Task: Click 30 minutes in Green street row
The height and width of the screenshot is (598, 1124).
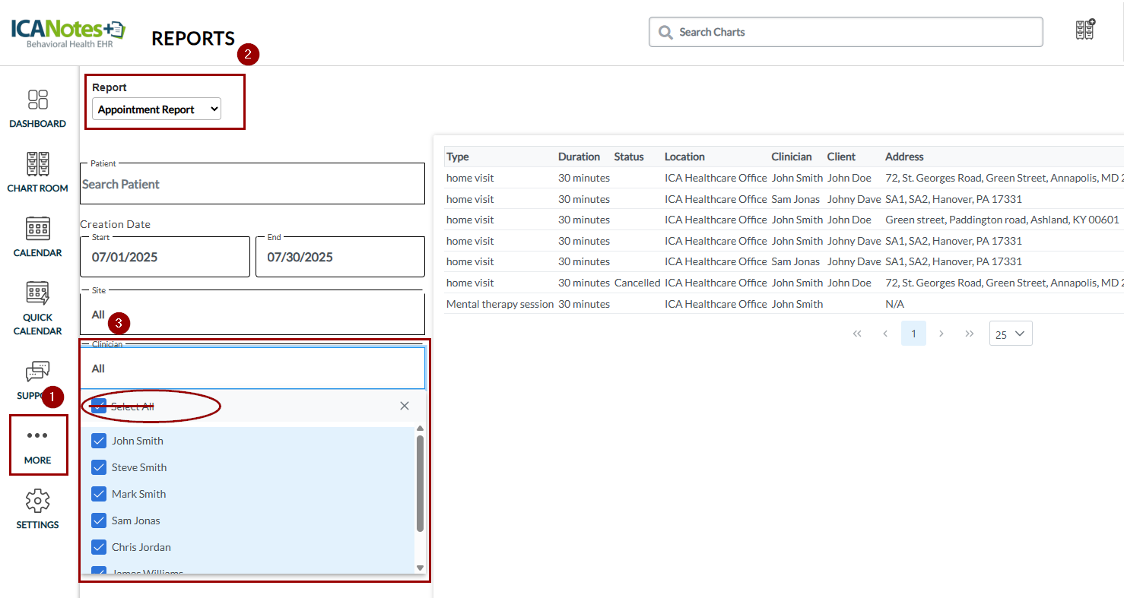Action: pos(584,220)
